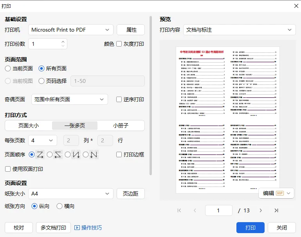This screenshot has width=301, height=237.
Task: Go to the previous preview page
Action: coord(195,210)
